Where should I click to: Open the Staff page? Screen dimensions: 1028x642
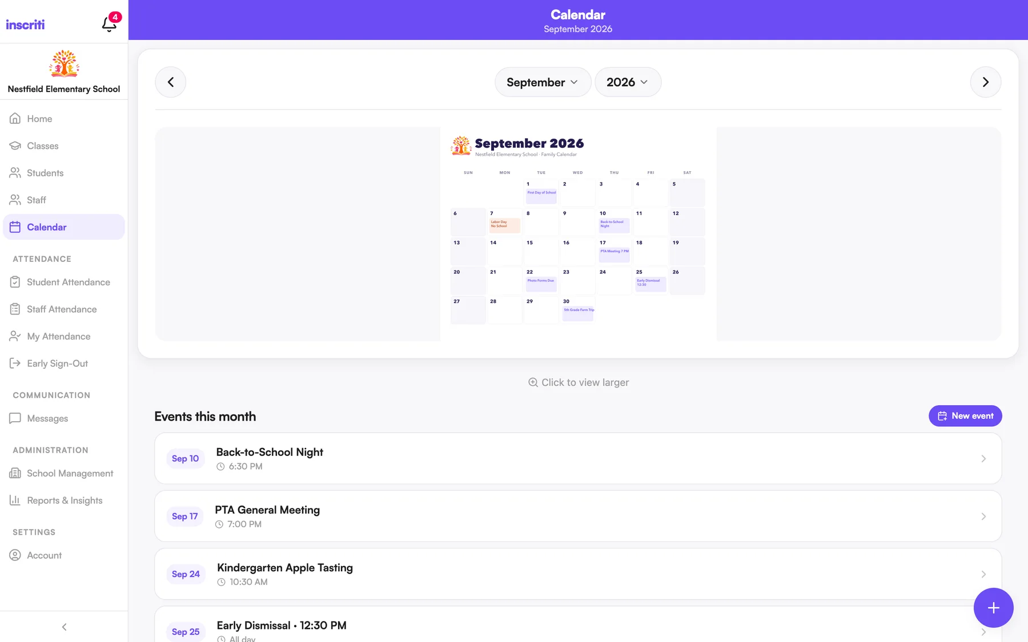click(x=64, y=200)
